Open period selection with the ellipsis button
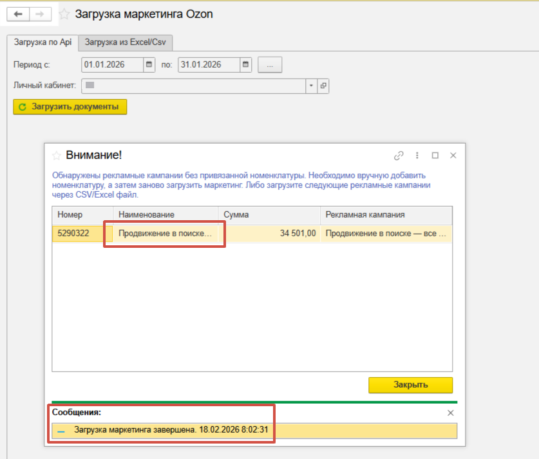This screenshot has height=459, width=539. (x=270, y=65)
